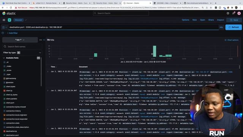Image resolution: width=243 pixels, height=137 pixels.
Task: Toggle the KQL query language switcher
Action: click(x=221, y=27)
